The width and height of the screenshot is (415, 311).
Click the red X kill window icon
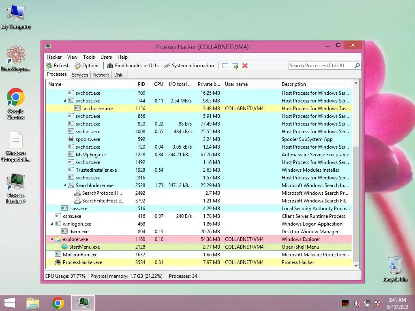pyautogui.click(x=245, y=66)
